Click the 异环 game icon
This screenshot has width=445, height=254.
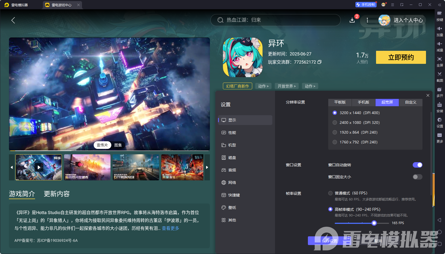pyautogui.click(x=243, y=57)
